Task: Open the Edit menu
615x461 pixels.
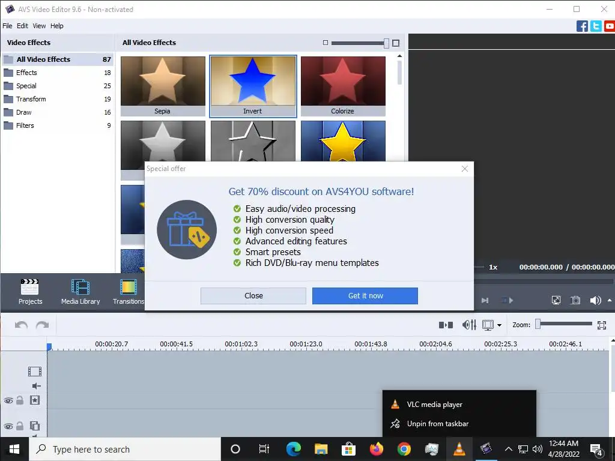Action: [22, 26]
